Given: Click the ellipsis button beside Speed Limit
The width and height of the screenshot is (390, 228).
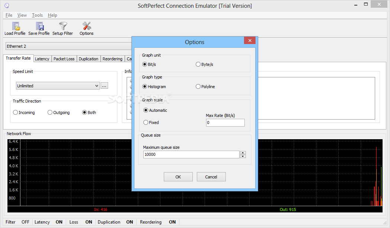Looking at the screenshot, I should coord(104,86).
